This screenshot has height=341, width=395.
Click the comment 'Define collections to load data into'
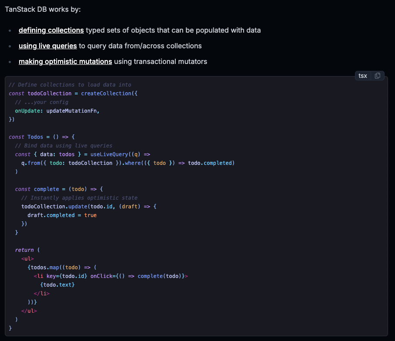pos(70,85)
